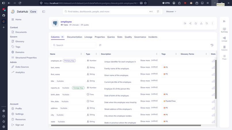Image resolution: width=232 pixels, height=130 pixels.
Task: Sort by Name column arrows
Action: pos(81,54)
